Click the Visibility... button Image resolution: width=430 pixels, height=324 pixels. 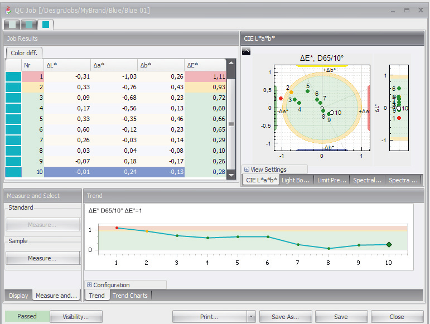tap(76, 317)
